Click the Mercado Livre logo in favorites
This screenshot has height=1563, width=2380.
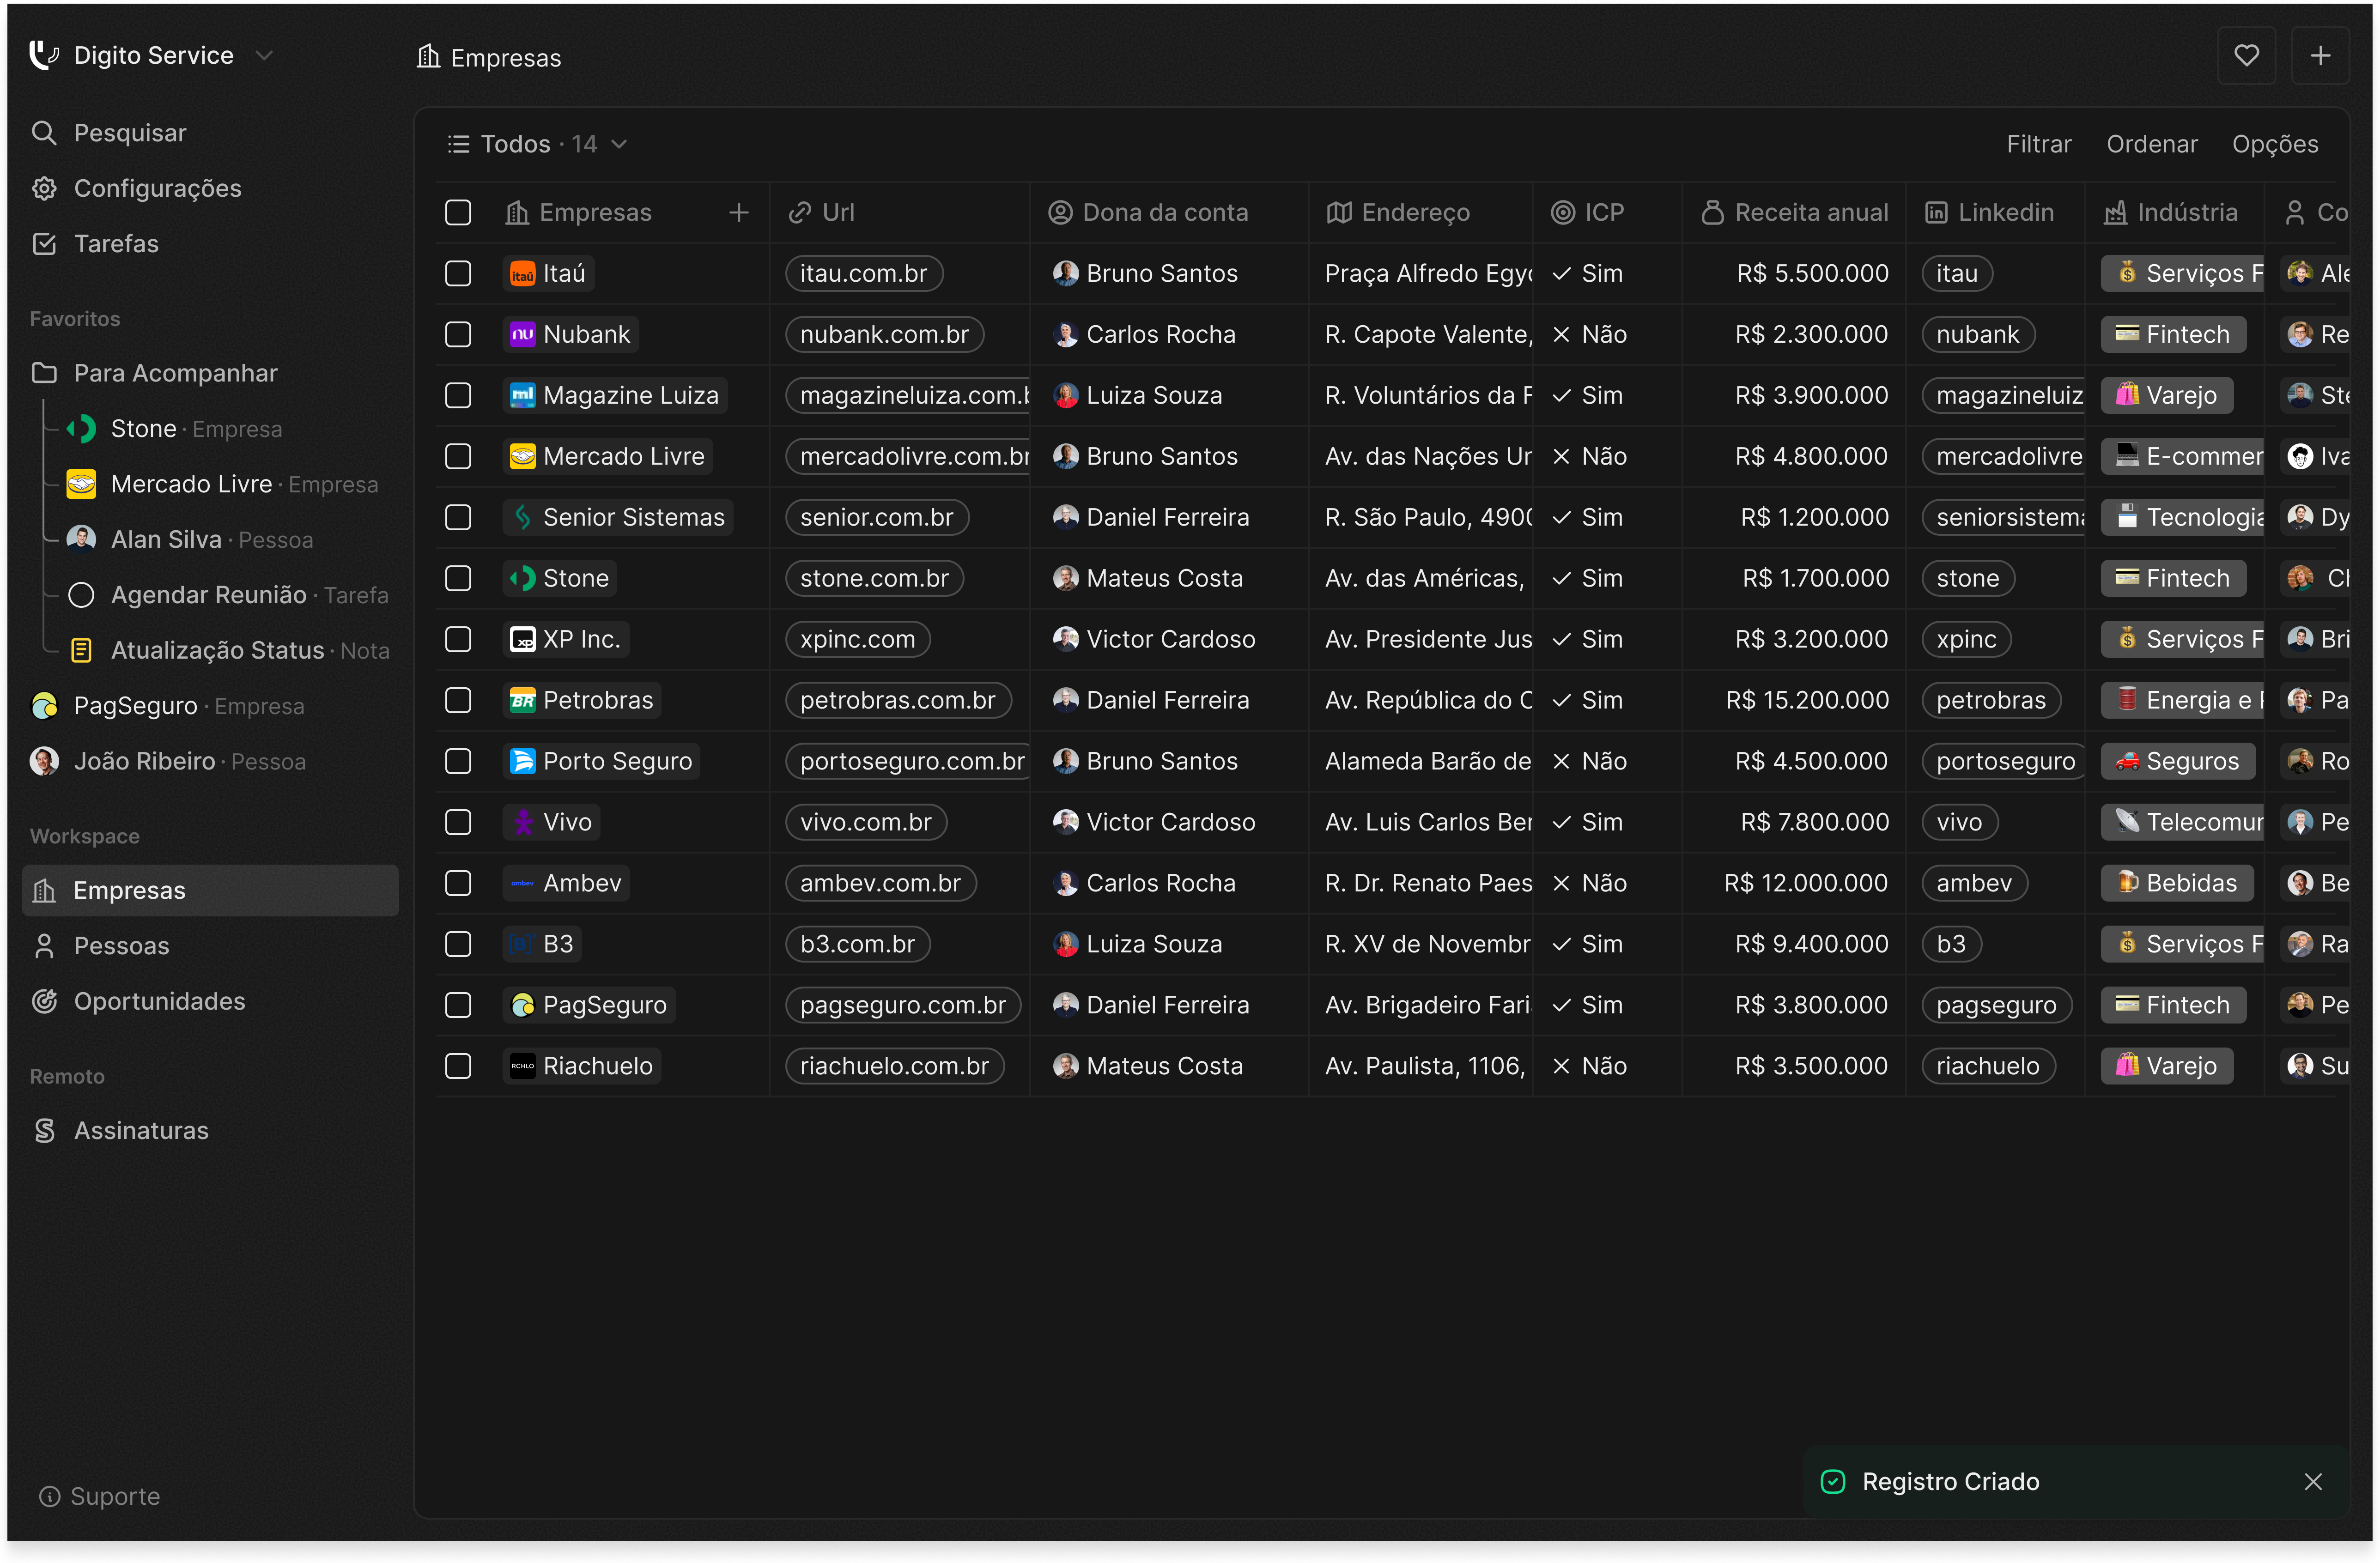[81, 484]
